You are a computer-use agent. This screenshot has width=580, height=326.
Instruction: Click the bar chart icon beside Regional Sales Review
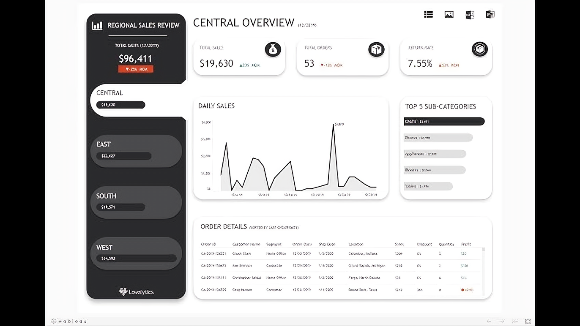(97, 25)
